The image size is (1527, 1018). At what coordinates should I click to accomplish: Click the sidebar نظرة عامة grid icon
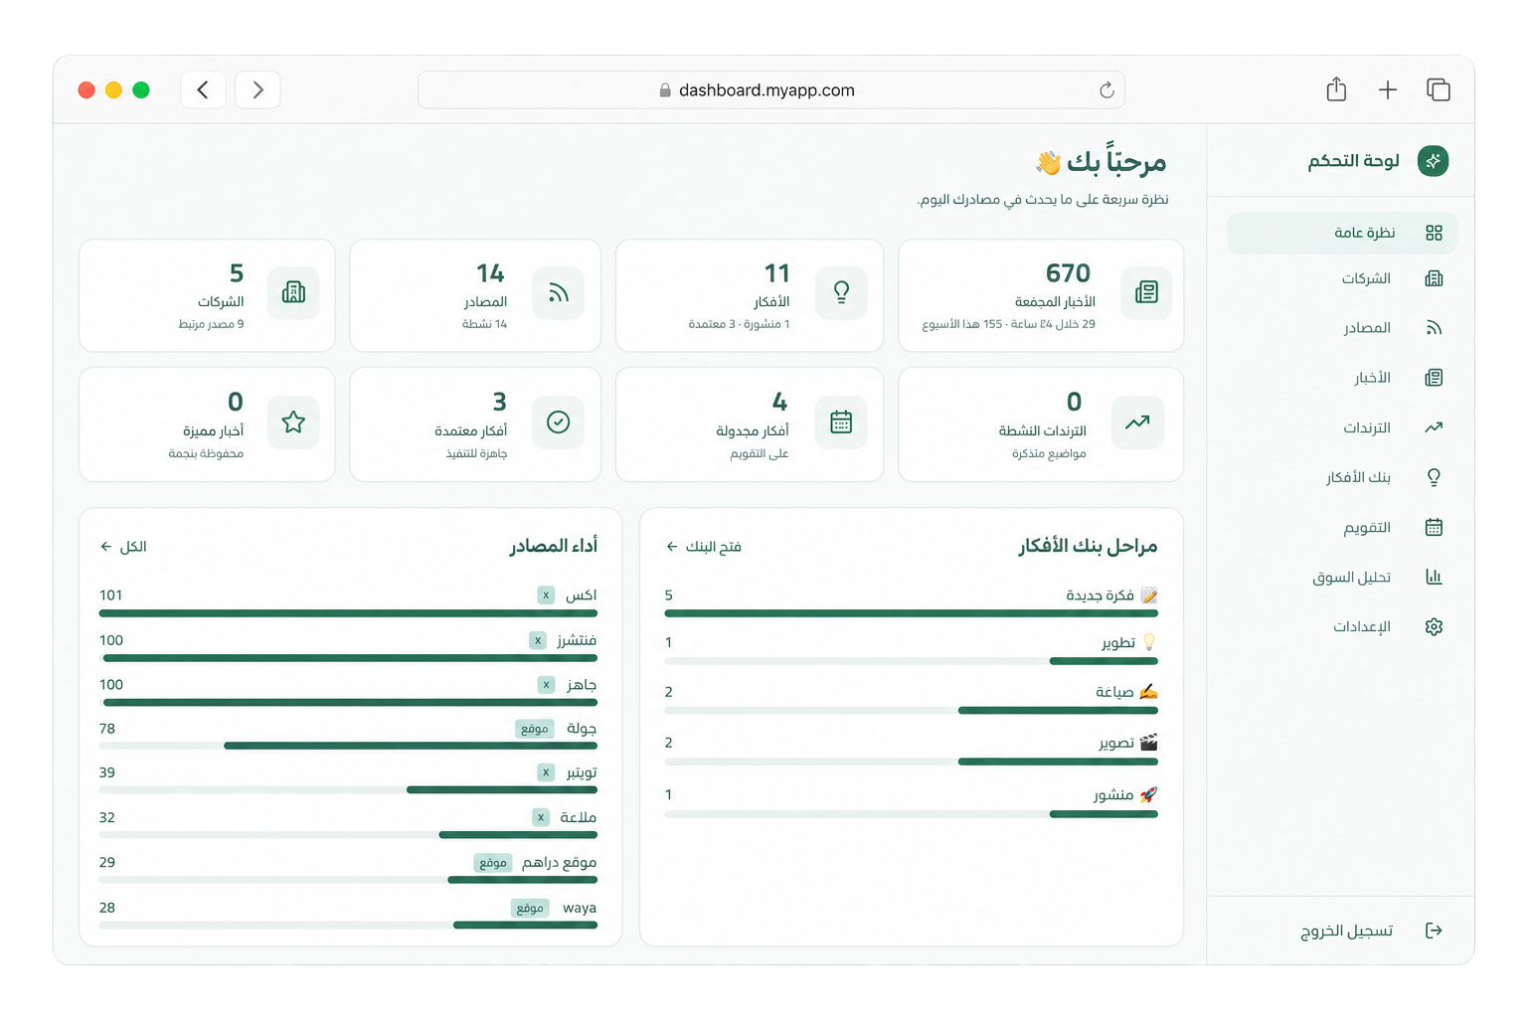(1434, 233)
